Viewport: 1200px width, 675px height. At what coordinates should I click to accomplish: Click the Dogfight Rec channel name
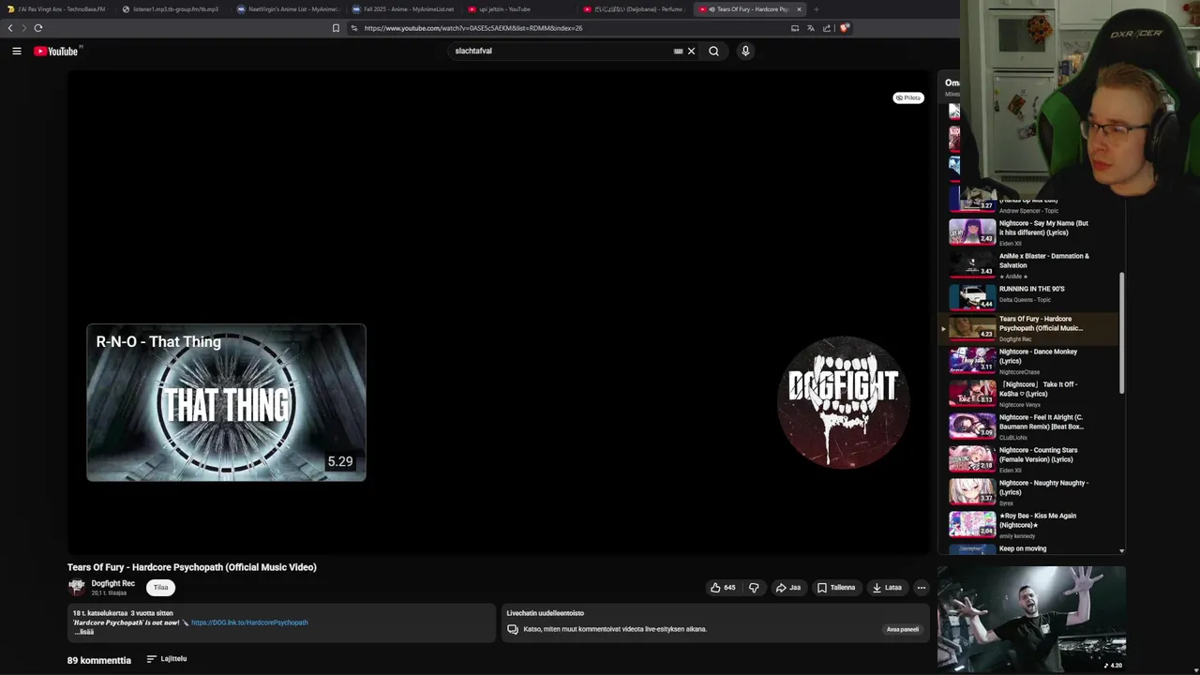click(112, 583)
